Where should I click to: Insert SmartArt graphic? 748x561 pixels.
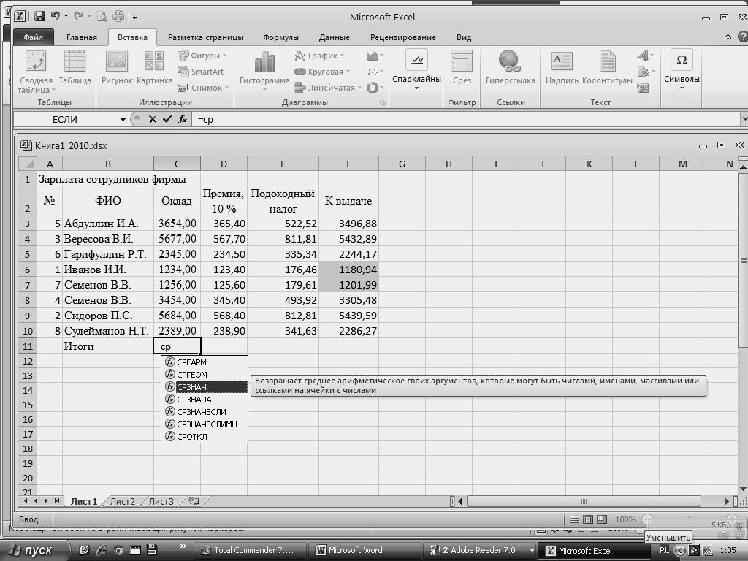pyautogui.click(x=200, y=72)
